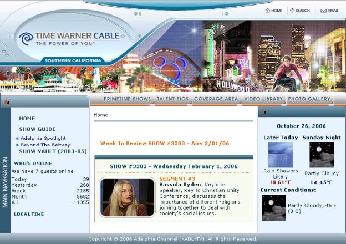Click the current conditions weather icon
Screen dimensions: 346x244
coord(273,208)
